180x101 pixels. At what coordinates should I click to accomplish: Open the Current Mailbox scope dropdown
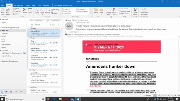click(x=56, y=20)
